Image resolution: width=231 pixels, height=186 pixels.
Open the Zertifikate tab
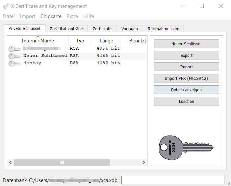(x=102, y=29)
